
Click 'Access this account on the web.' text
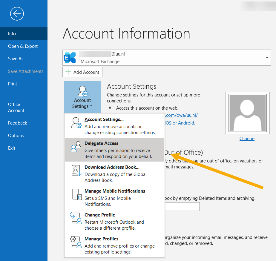point(147,108)
